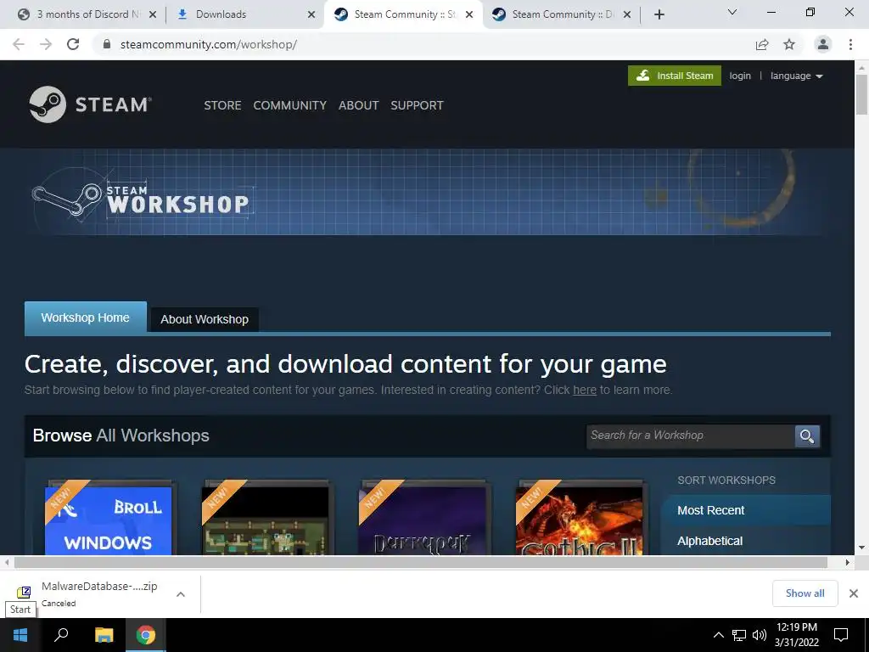Sort workshops by Most Recent

[x=745, y=510]
